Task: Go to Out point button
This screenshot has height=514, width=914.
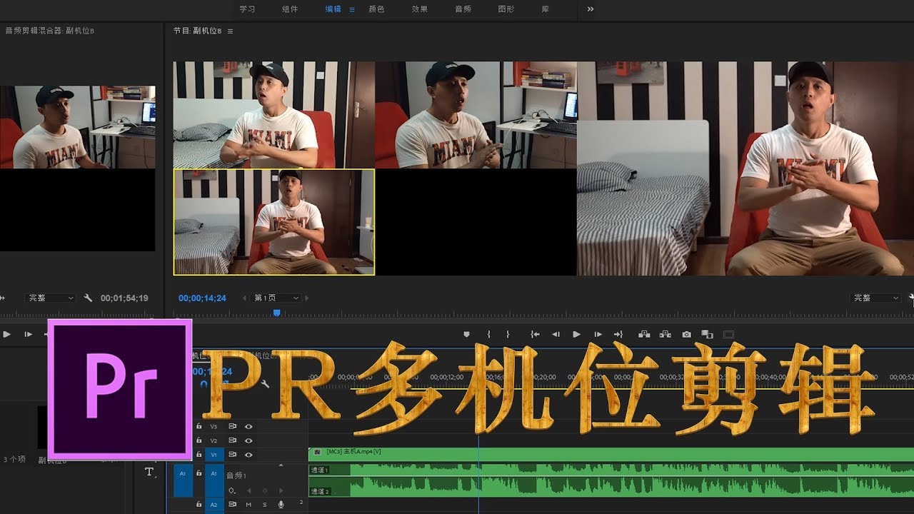Action: point(618,334)
